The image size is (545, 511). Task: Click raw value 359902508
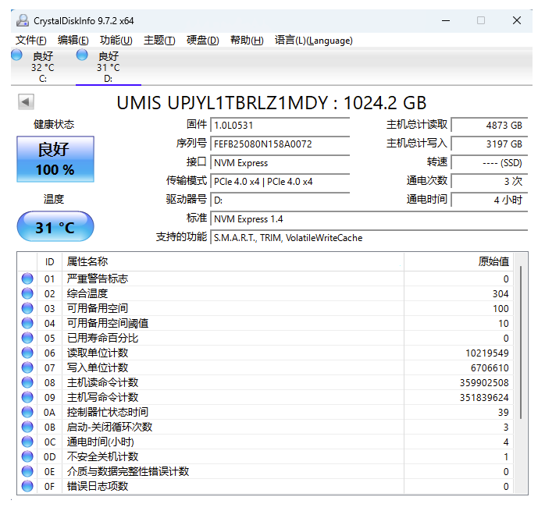point(484,383)
